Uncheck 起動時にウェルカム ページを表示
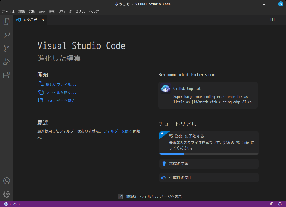286x207 pixels. pos(120,197)
